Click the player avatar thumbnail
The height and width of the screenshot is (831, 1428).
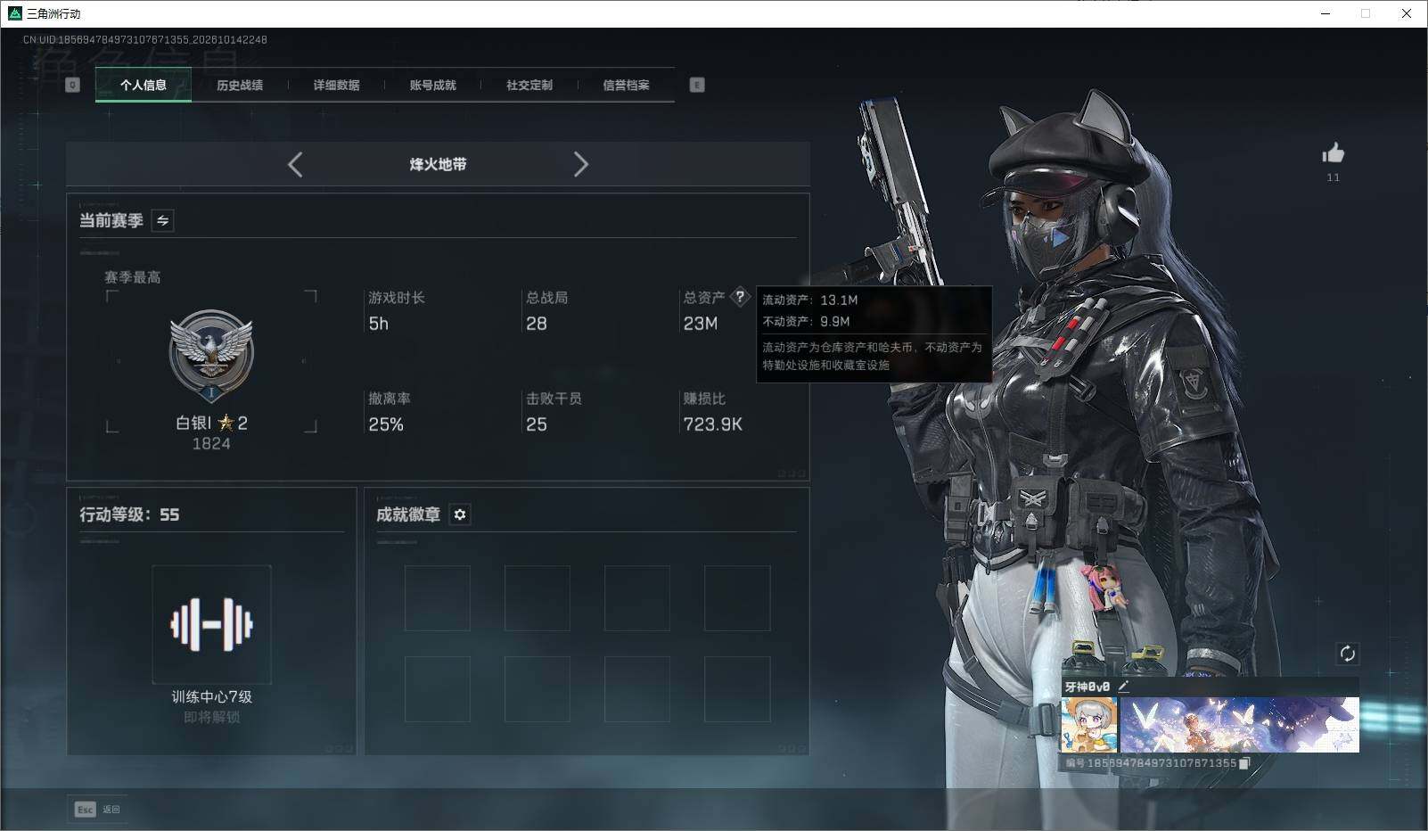point(1089,725)
